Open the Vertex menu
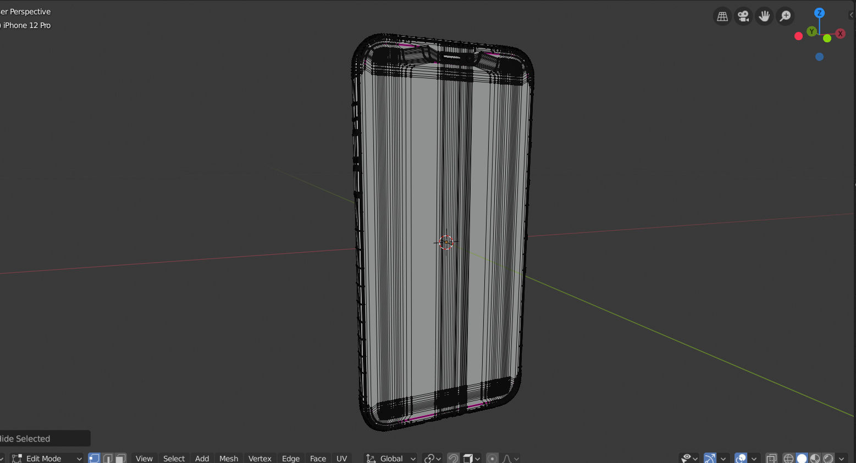856x463 pixels. 259,458
